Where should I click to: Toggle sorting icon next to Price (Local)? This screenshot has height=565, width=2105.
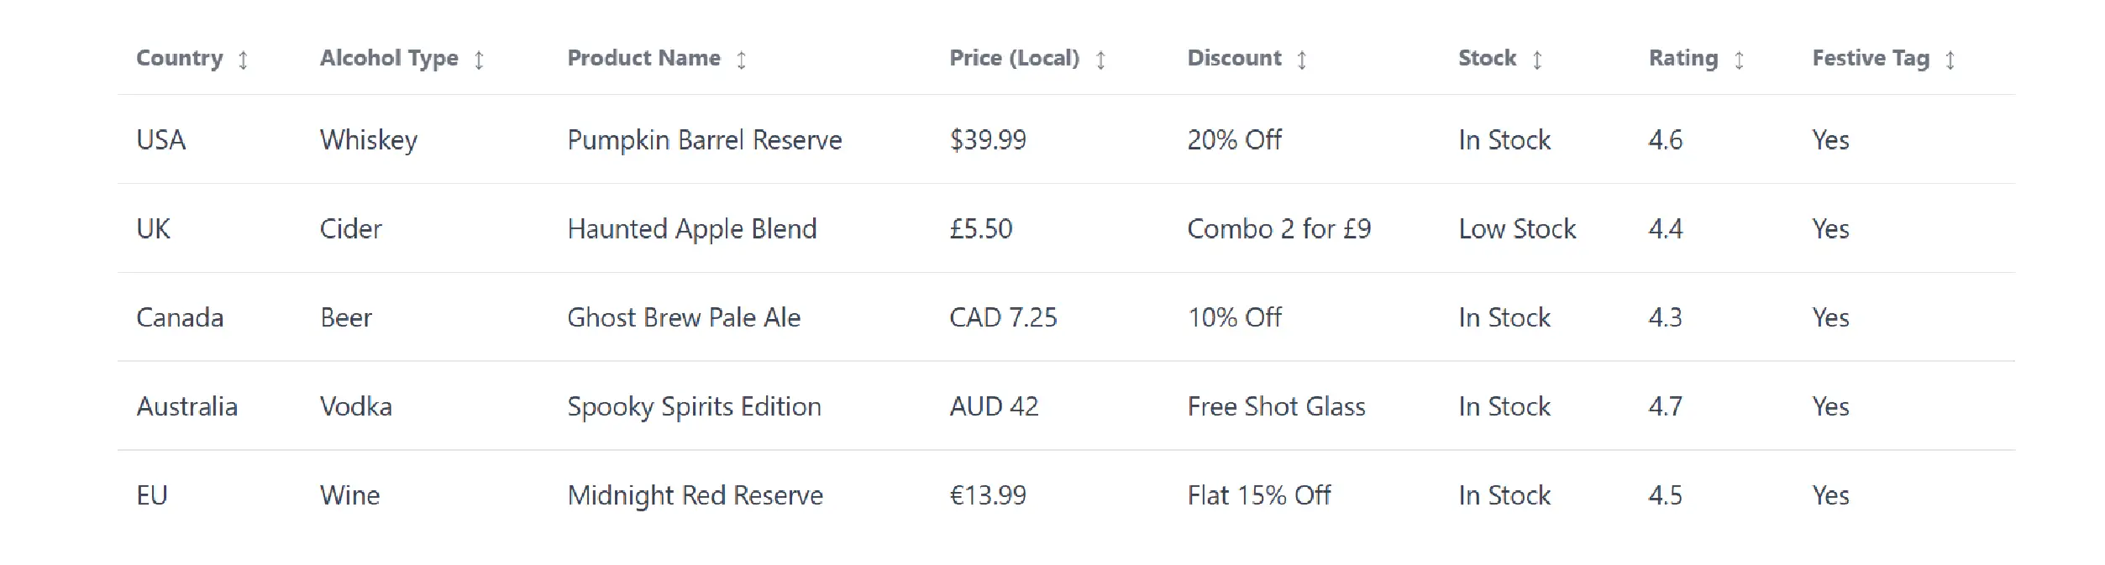point(1100,60)
